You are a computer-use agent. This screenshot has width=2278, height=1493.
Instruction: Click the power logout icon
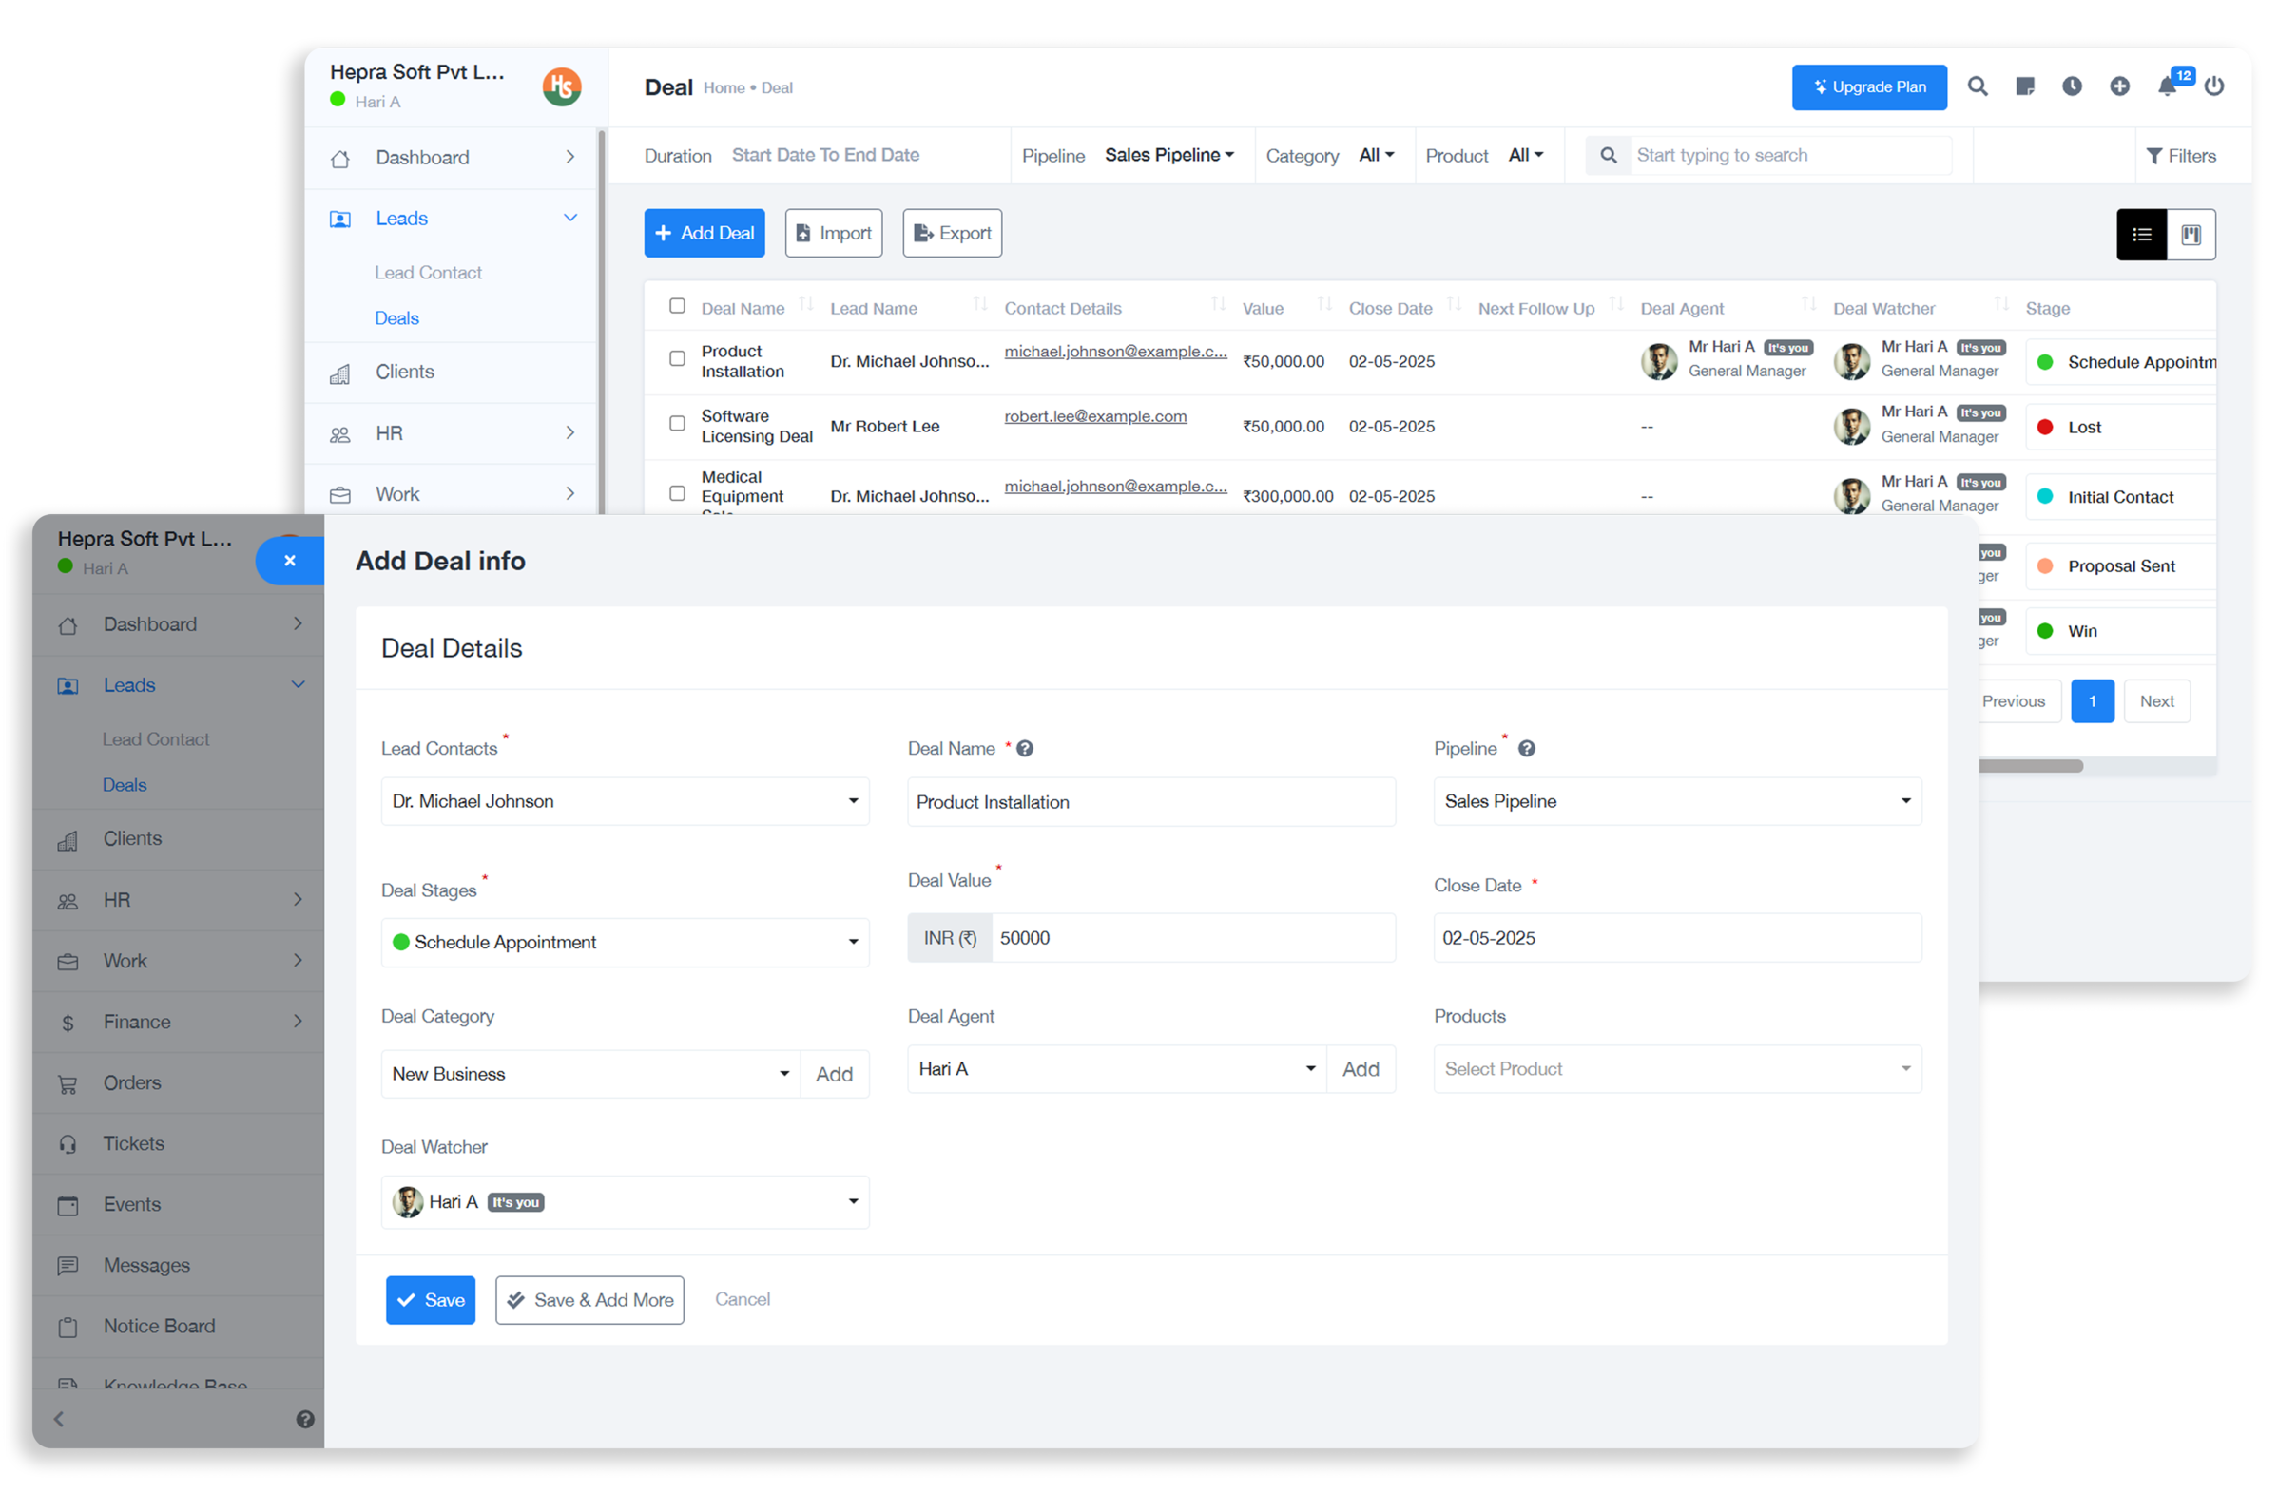2214,87
